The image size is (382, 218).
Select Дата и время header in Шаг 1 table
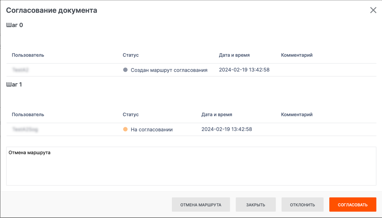[x=217, y=115]
